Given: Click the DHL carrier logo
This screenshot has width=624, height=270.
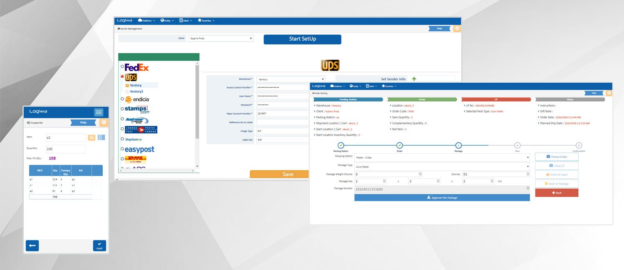Looking at the screenshot, I should point(136,159).
